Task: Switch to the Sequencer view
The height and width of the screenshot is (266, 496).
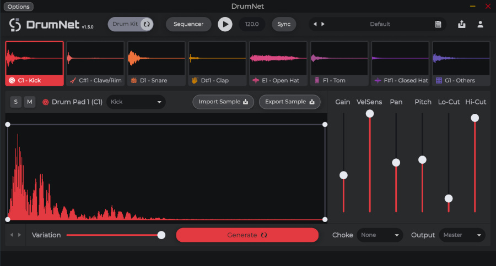Action: (x=188, y=24)
